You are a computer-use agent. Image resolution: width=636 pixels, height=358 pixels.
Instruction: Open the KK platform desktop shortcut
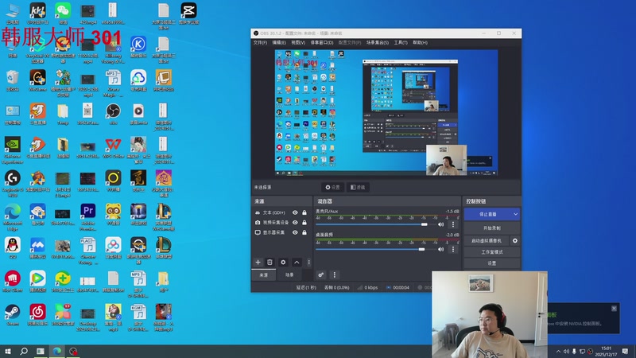(37, 13)
